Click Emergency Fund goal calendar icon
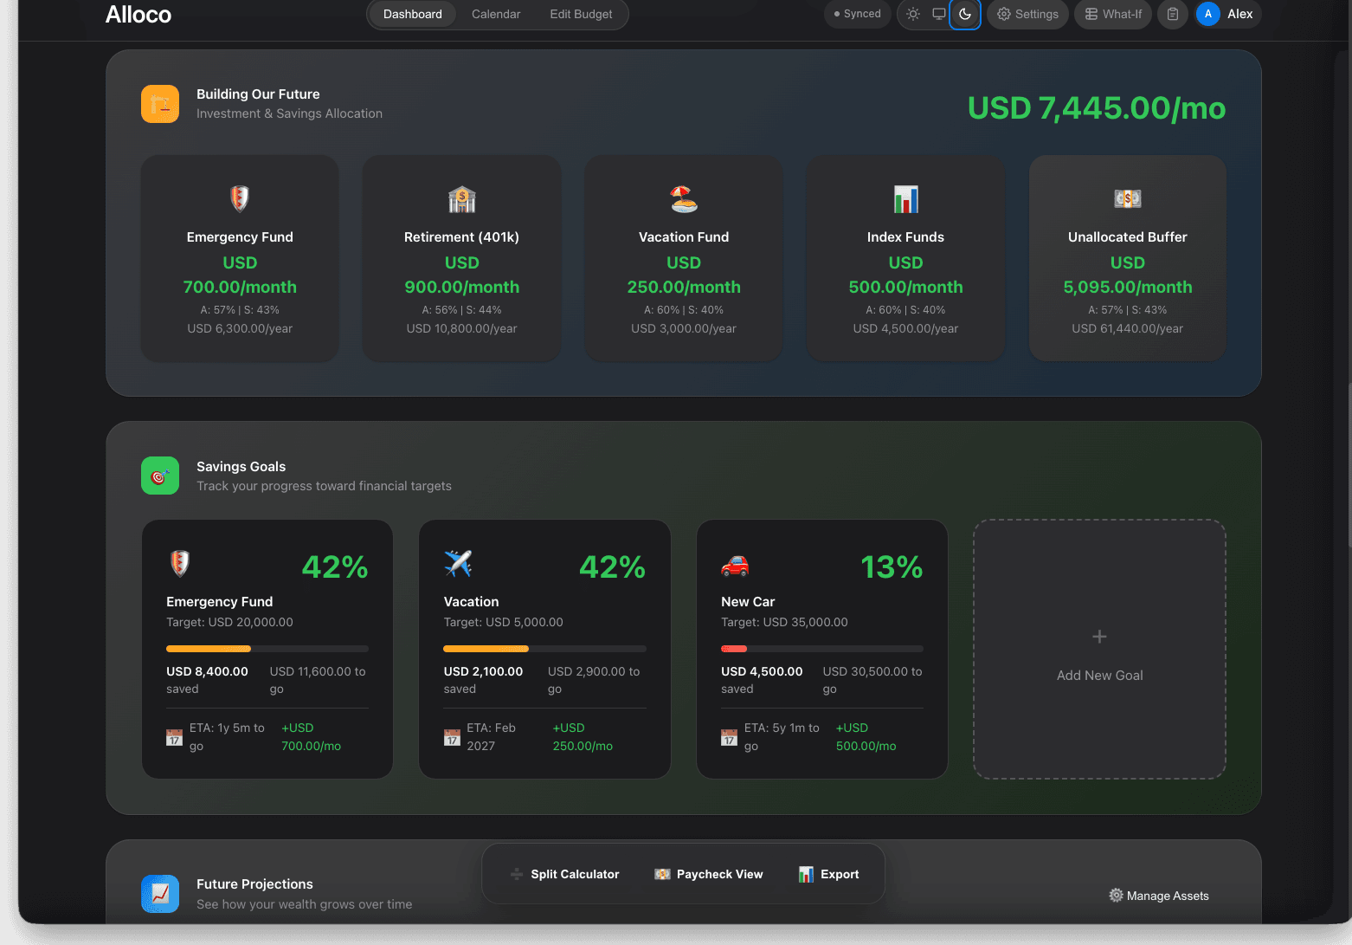Viewport: 1352px width, 945px height. point(174,737)
